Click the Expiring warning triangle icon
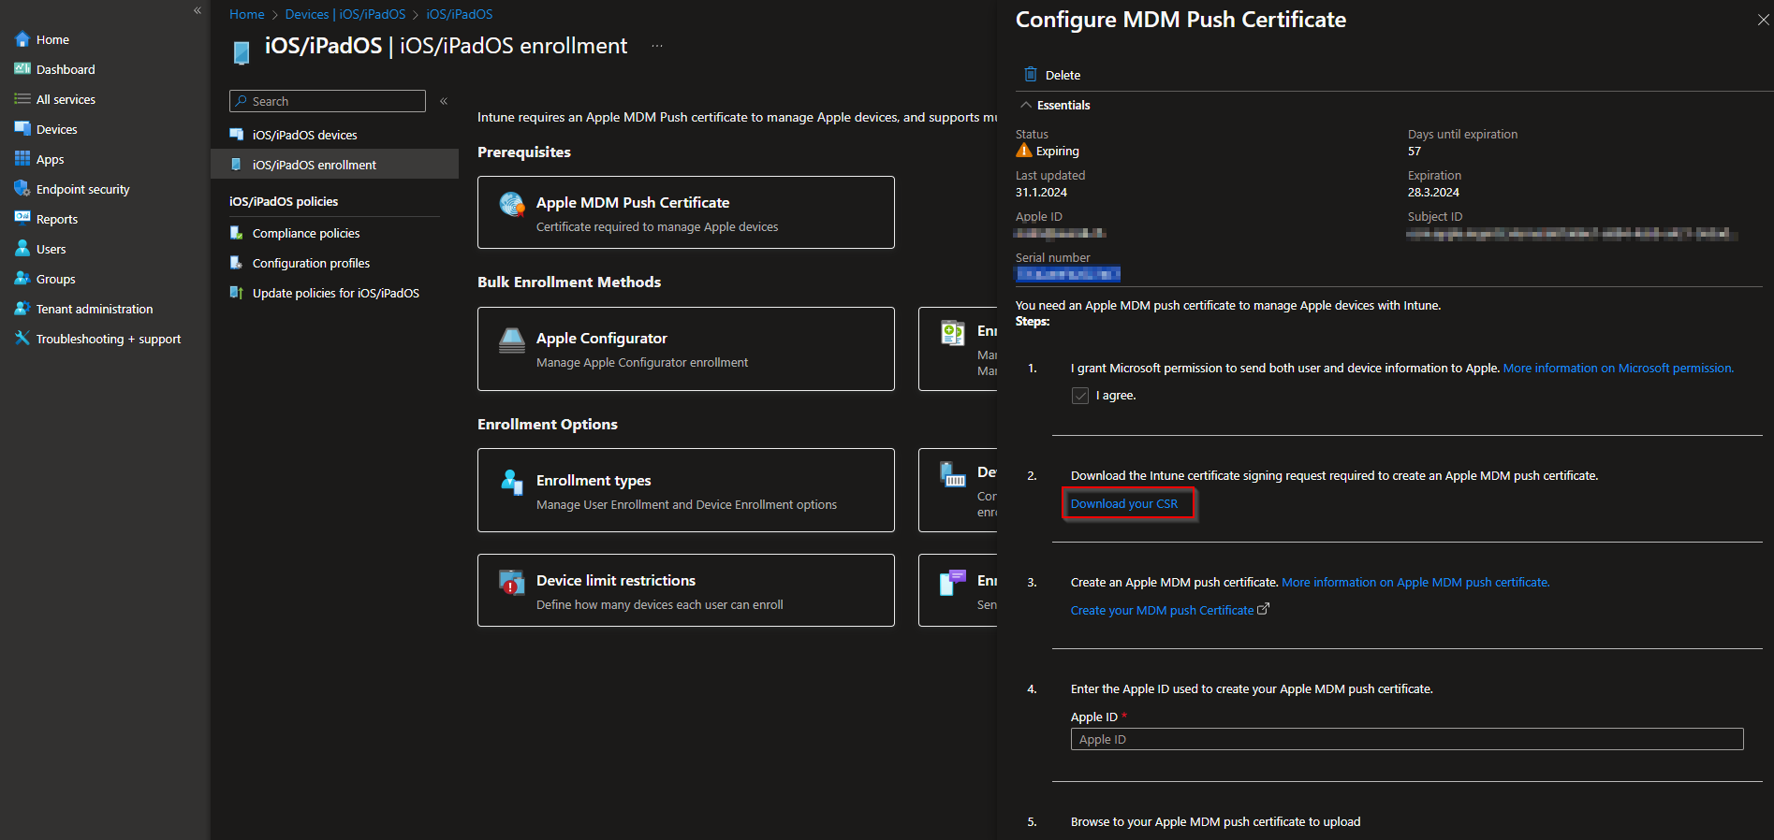The image size is (1774, 840). [x=1024, y=151]
